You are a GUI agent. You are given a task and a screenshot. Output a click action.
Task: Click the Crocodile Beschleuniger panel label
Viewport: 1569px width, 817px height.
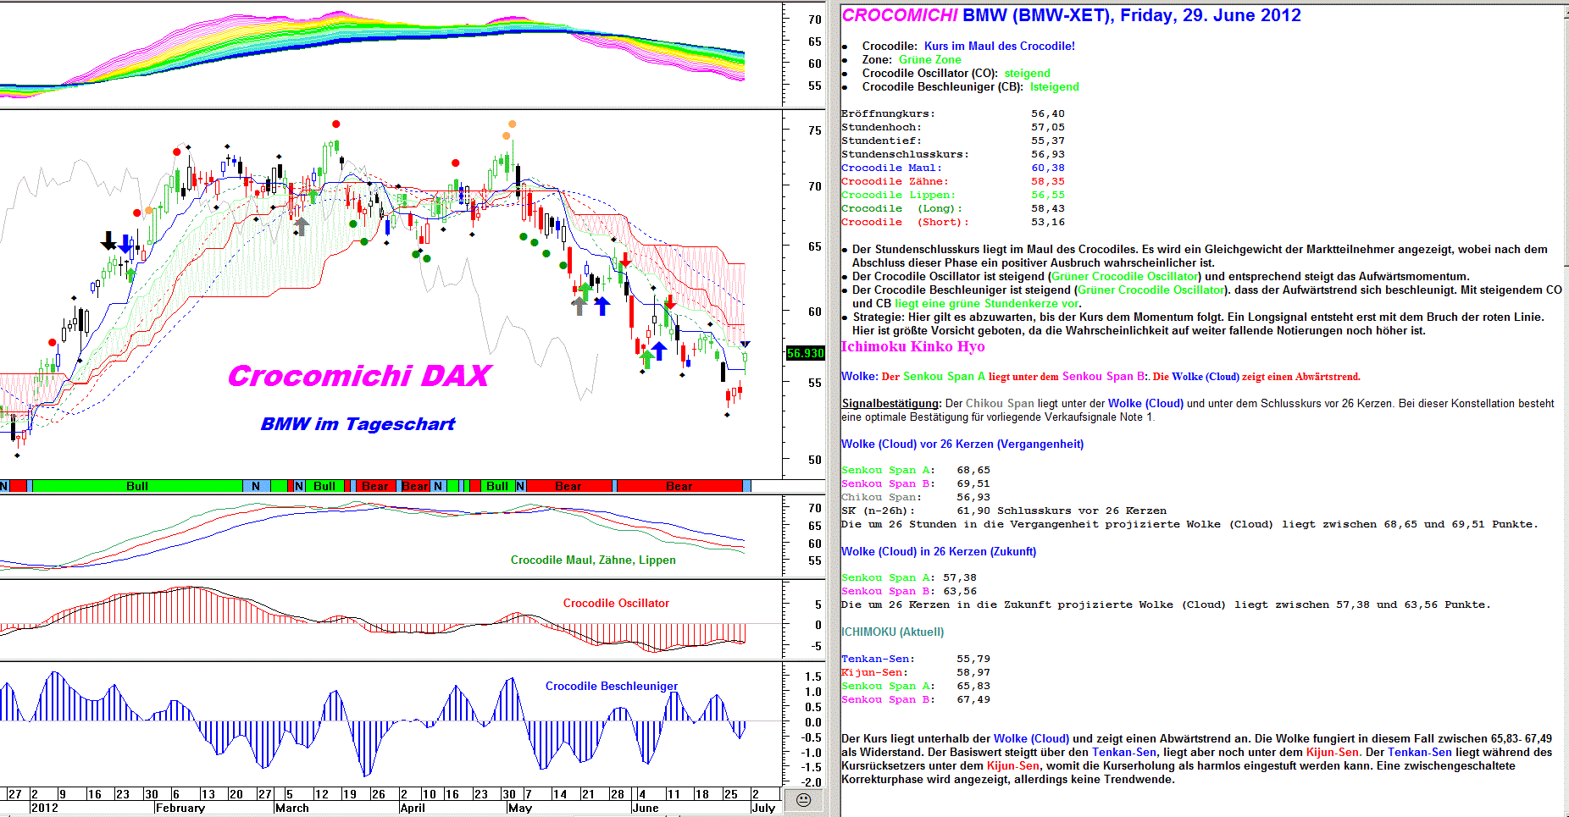pos(611,686)
